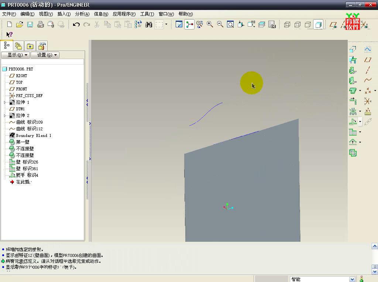
Task: Expand the 拉伸 2 feature node
Action: point(5,116)
